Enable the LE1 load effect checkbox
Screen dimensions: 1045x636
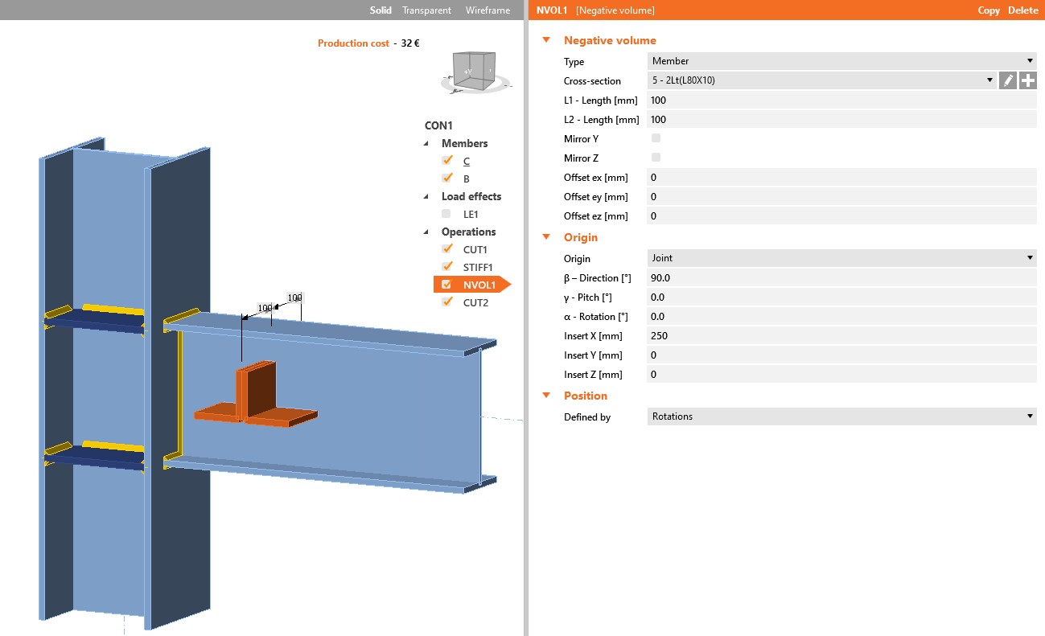446,214
